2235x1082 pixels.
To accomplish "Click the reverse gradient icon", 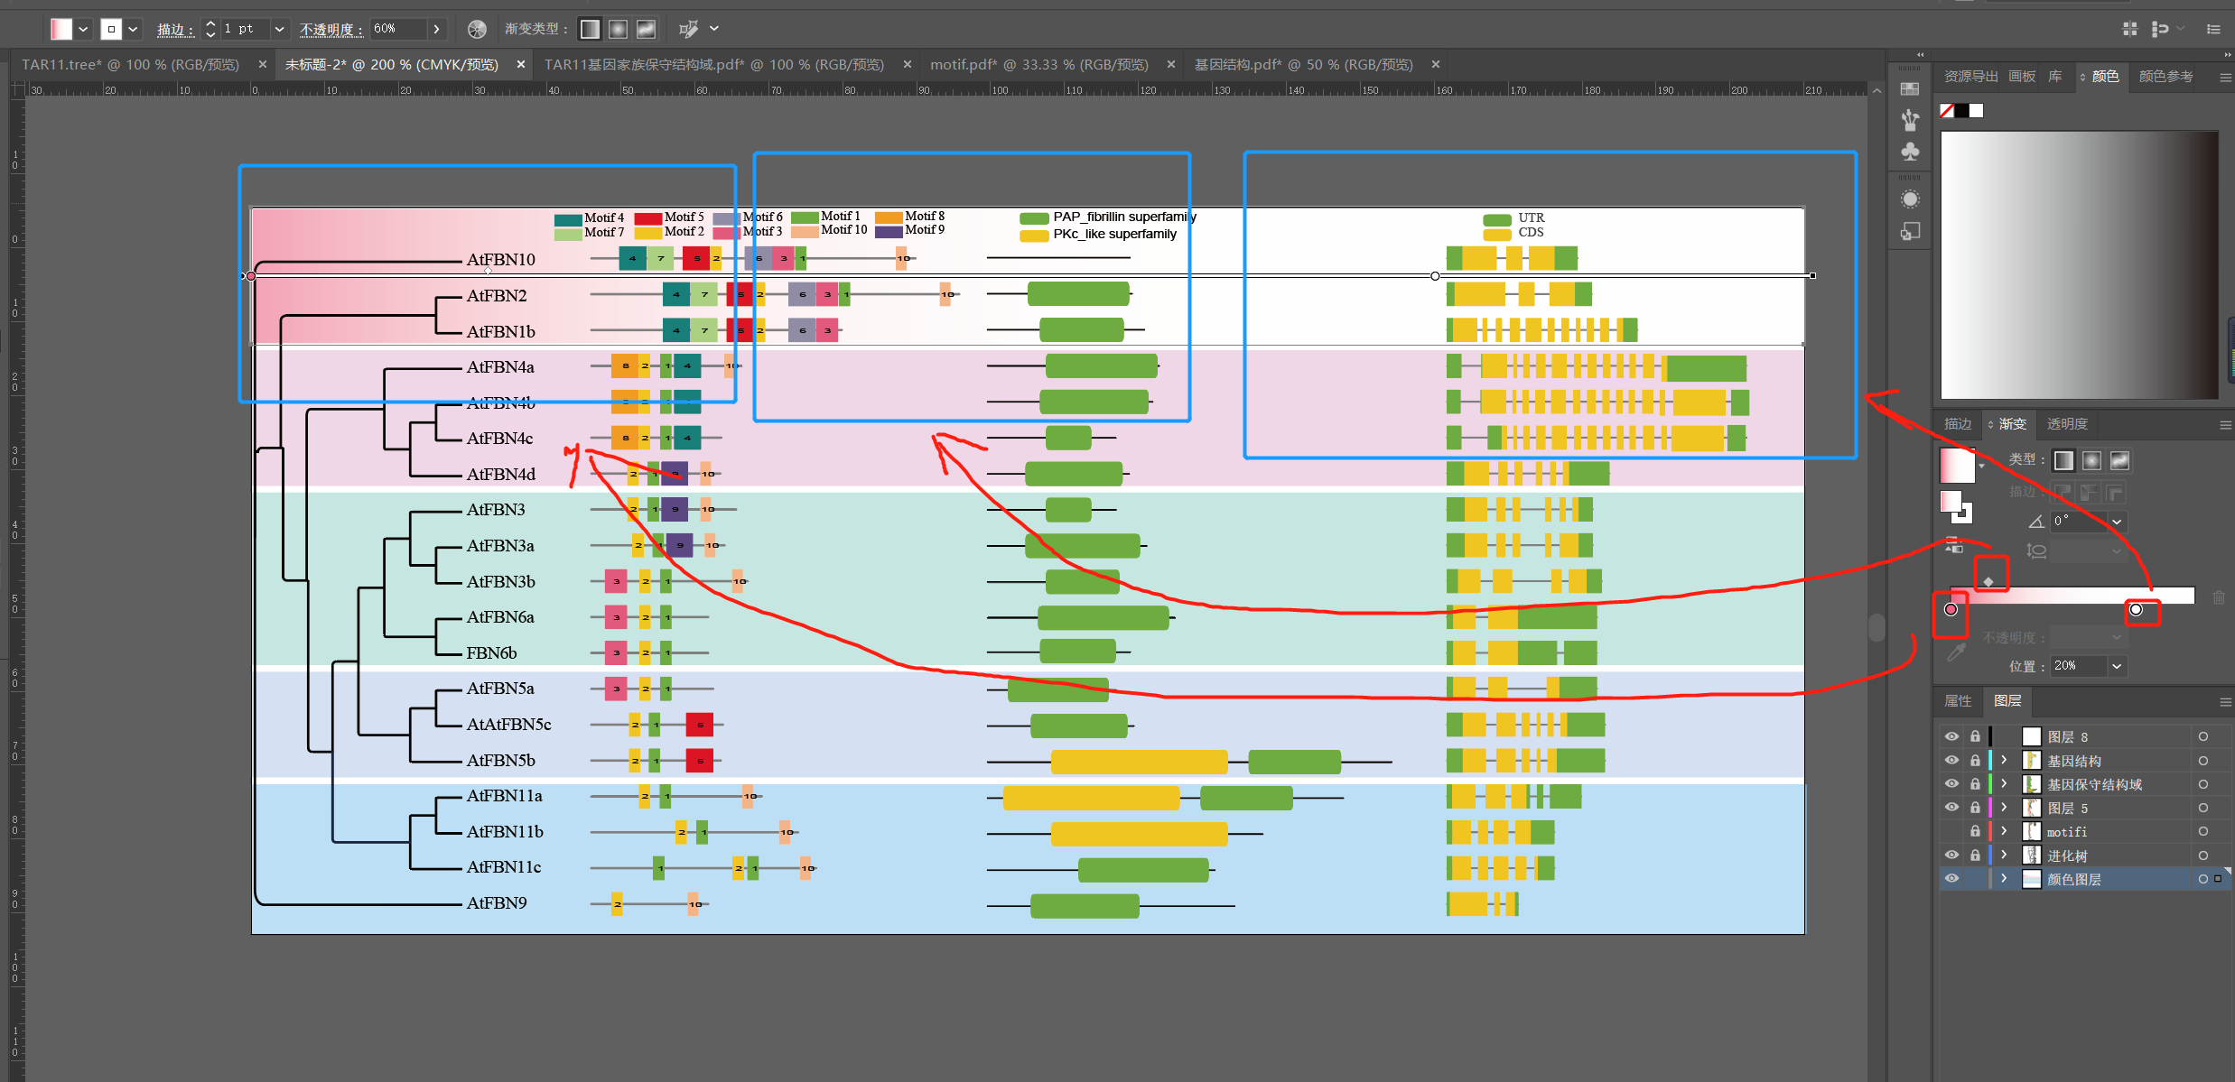I will (x=1953, y=545).
